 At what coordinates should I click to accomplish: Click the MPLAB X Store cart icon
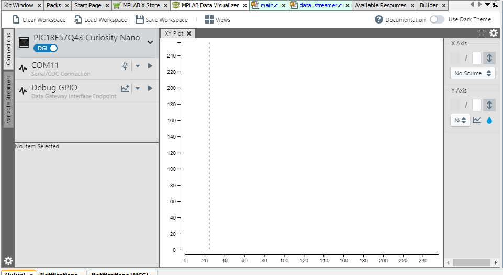(x=117, y=5)
